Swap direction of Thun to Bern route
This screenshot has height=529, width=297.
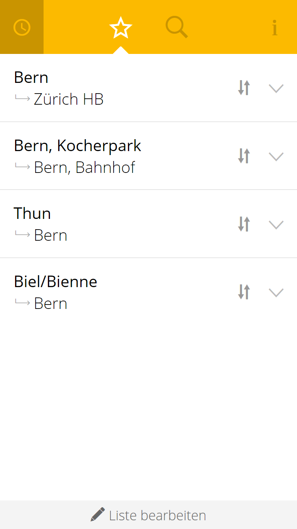[244, 224]
